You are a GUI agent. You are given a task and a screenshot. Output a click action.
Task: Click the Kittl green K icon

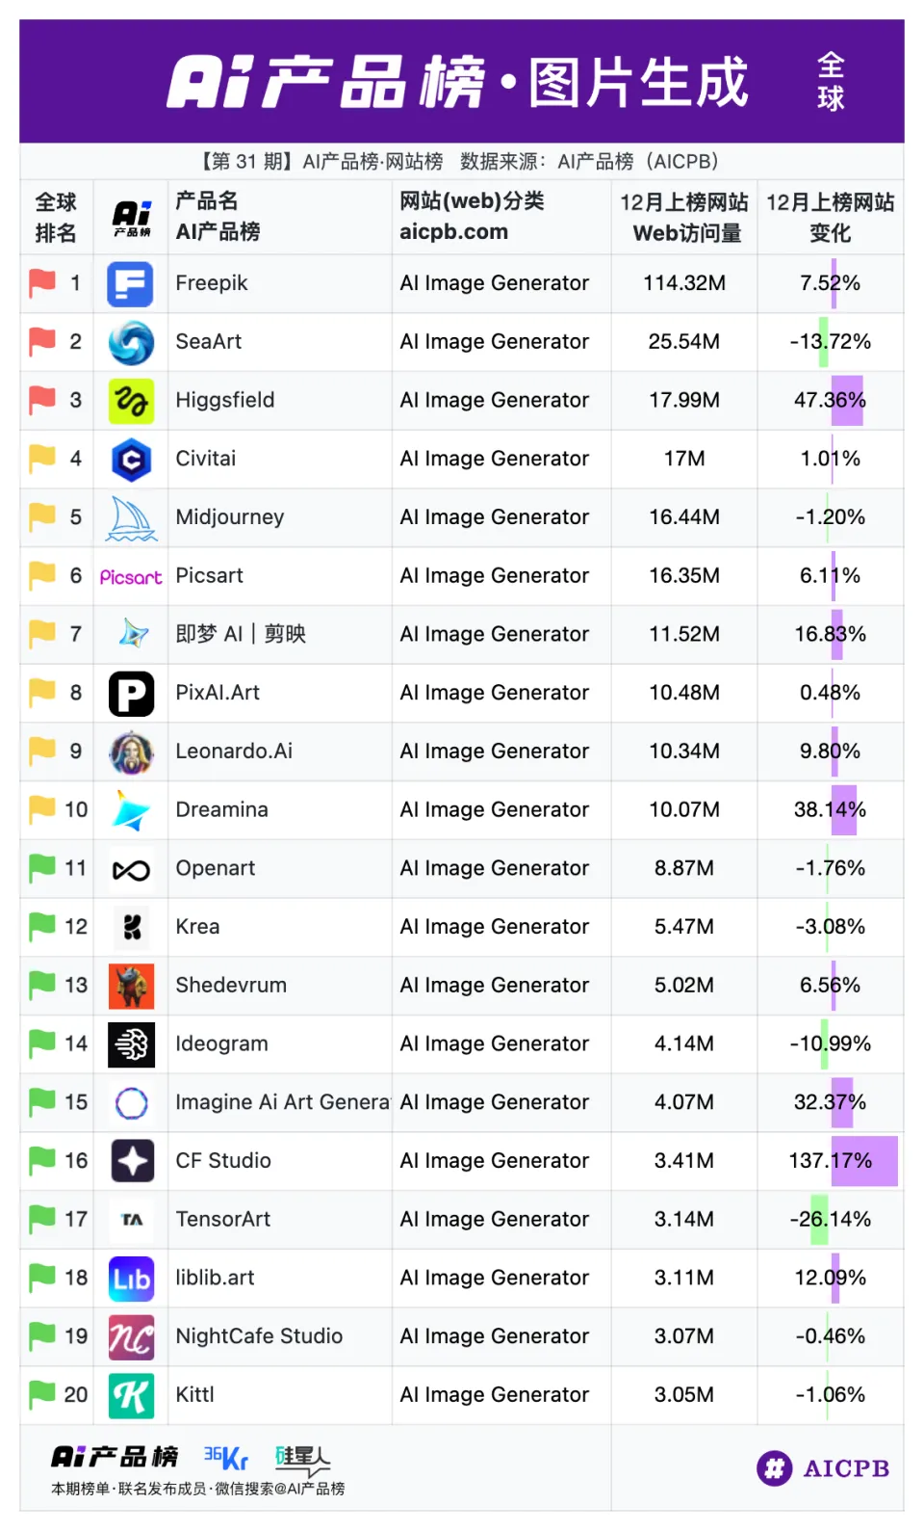[x=131, y=1396]
